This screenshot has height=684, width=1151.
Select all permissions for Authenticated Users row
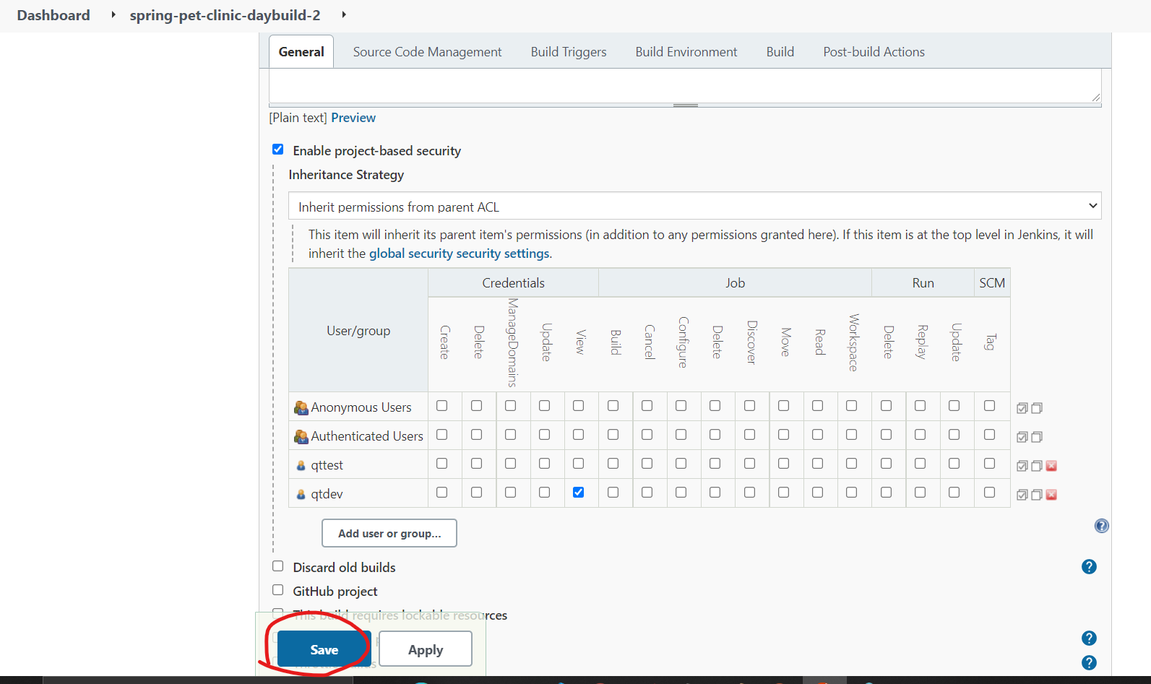coord(1022,437)
